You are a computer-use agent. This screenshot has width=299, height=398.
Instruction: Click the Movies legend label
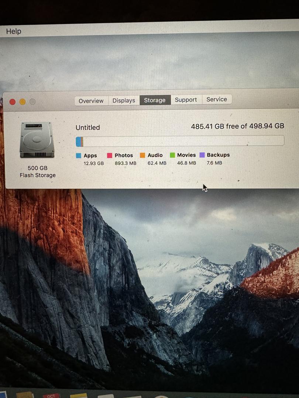point(186,155)
